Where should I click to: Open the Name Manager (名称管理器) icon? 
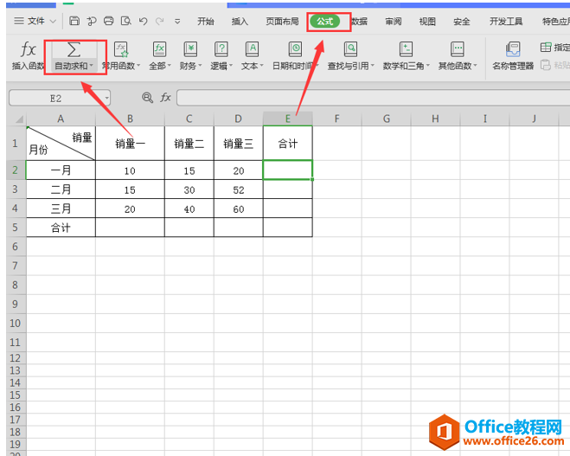point(513,49)
